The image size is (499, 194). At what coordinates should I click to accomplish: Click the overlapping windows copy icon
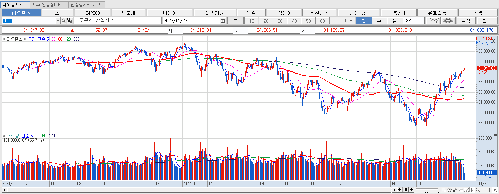pyautogui.click(x=461, y=190)
